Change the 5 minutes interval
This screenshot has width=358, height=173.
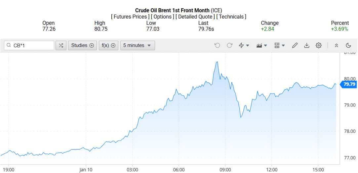click(137, 45)
